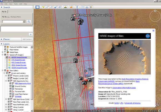Enable the CTX Image Browser checkbox

7,60
